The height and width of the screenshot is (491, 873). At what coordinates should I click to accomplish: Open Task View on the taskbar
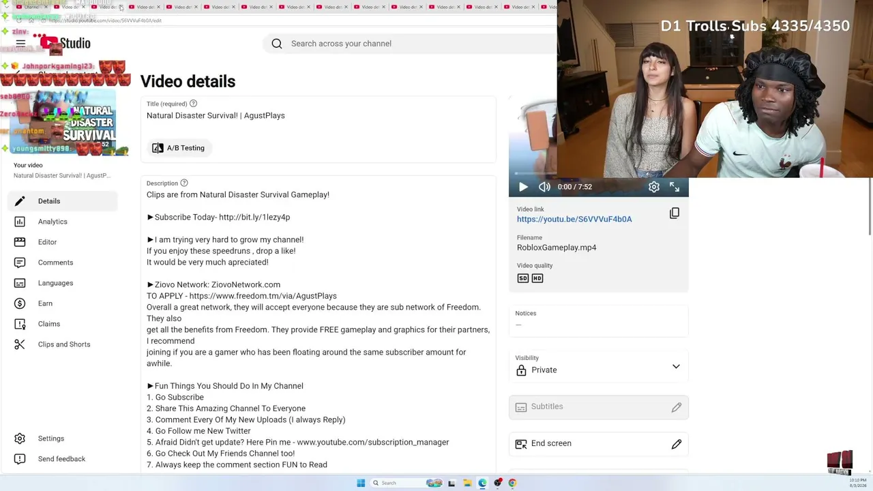452,483
